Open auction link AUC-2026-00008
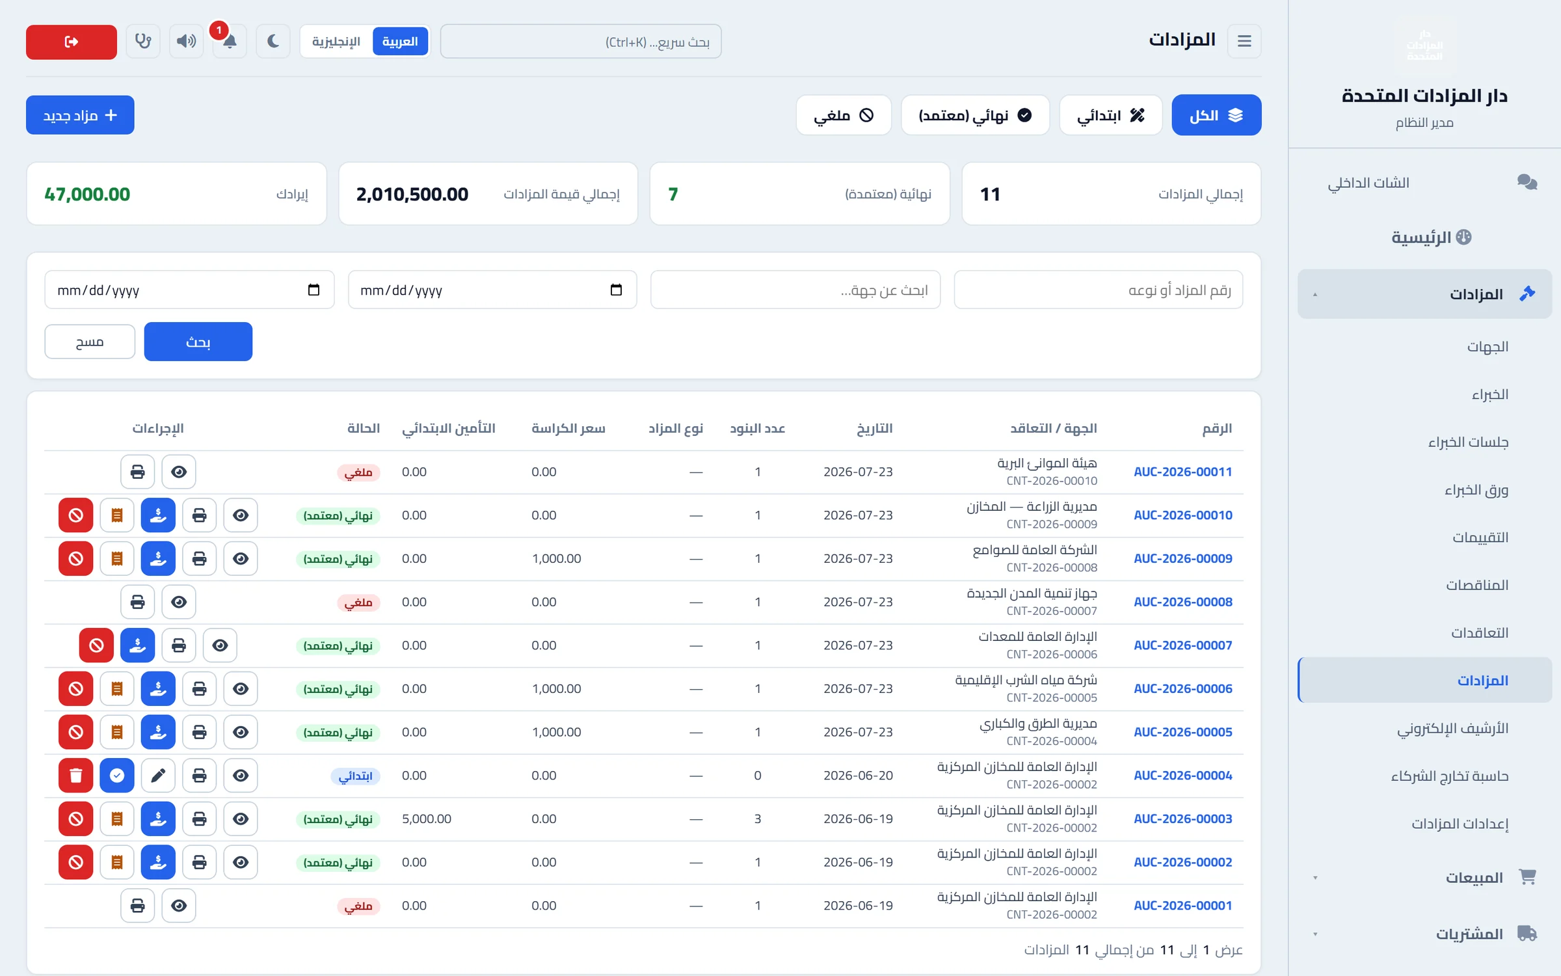The width and height of the screenshot is (1561, 976). (x=1183, y=602)
